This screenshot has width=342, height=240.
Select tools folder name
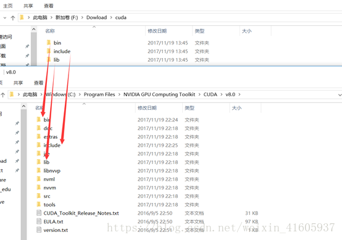pos(49,204)
